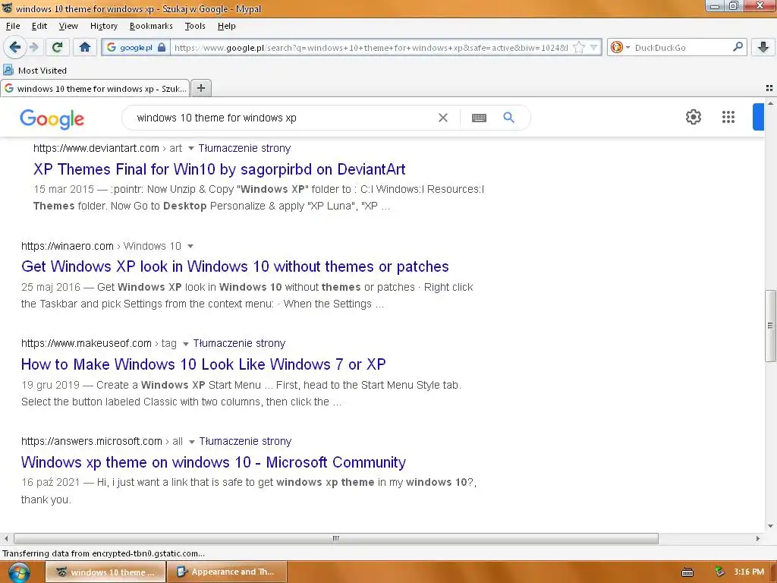Click the list all tabs icon
The height and width of the screenshot is (583, 777).
pyautogui.click(x=769, y=88)
